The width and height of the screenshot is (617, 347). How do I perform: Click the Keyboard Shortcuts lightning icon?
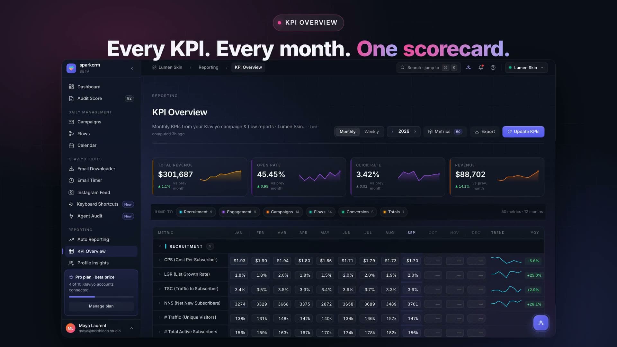point(71,204)
